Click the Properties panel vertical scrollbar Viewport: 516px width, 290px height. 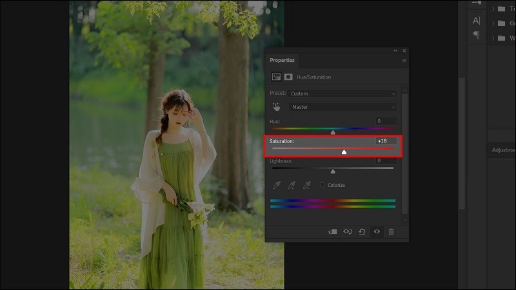(x=405, y=153)
